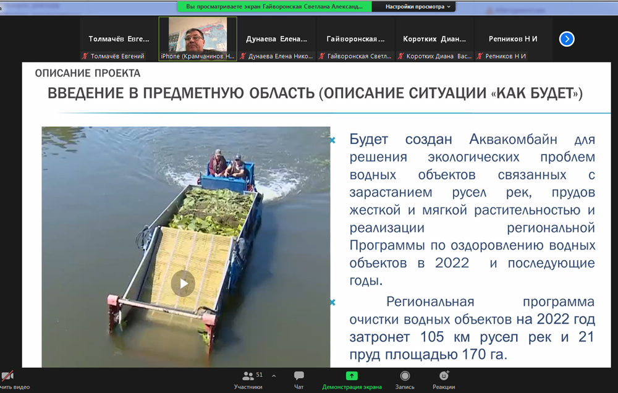Open the Чат chat panel
Screen dimensions: 618x393
tap(299, 379)
